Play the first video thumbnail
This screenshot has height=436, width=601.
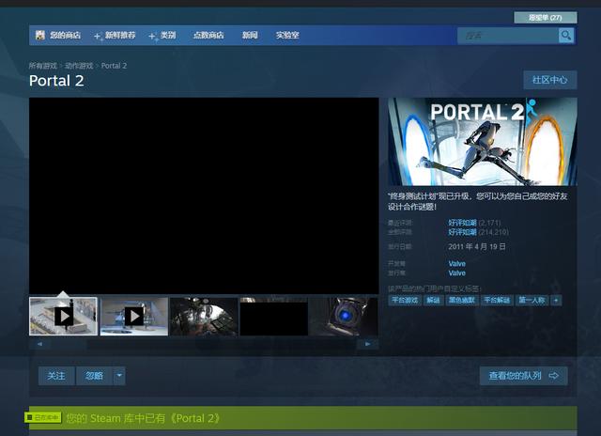coord(63,317)
